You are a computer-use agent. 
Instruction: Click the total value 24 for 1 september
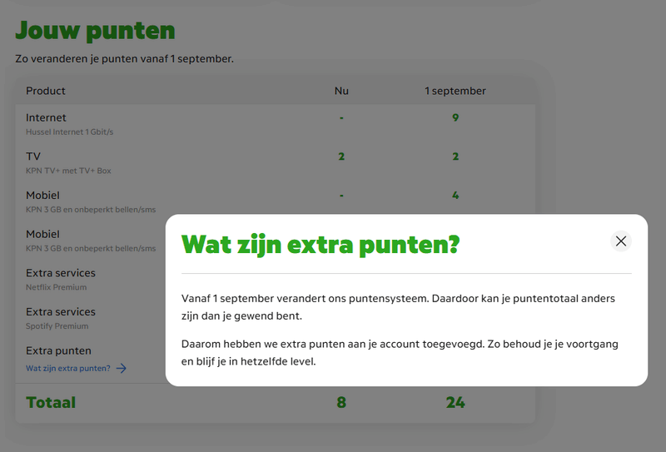pyautogui.click(x=455, y=403)
